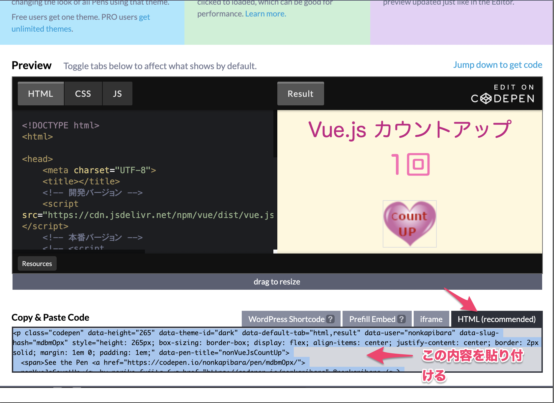This screenshot has height=403, width=554.
Task: Open the Resources panel
Action: click(37, 263)
